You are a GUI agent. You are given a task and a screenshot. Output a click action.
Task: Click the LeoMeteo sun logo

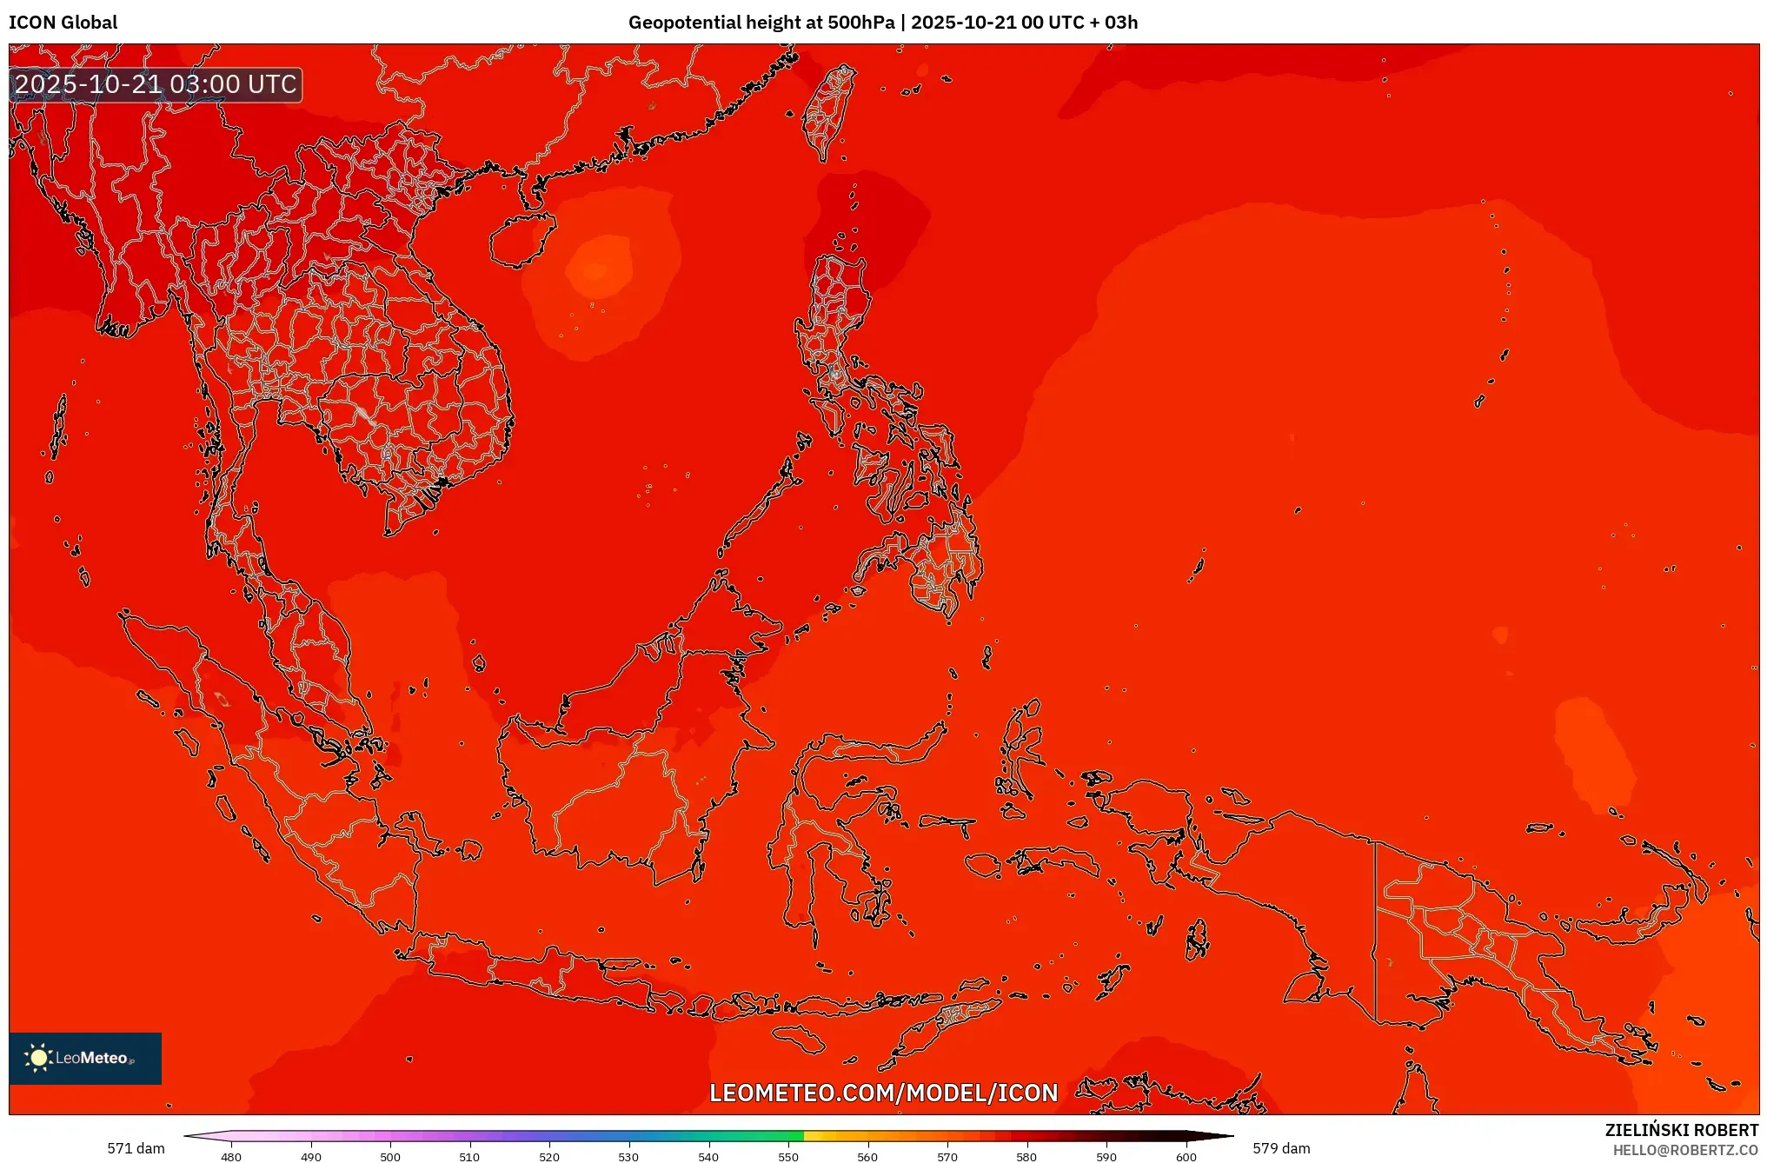[x=39, y=1058]
